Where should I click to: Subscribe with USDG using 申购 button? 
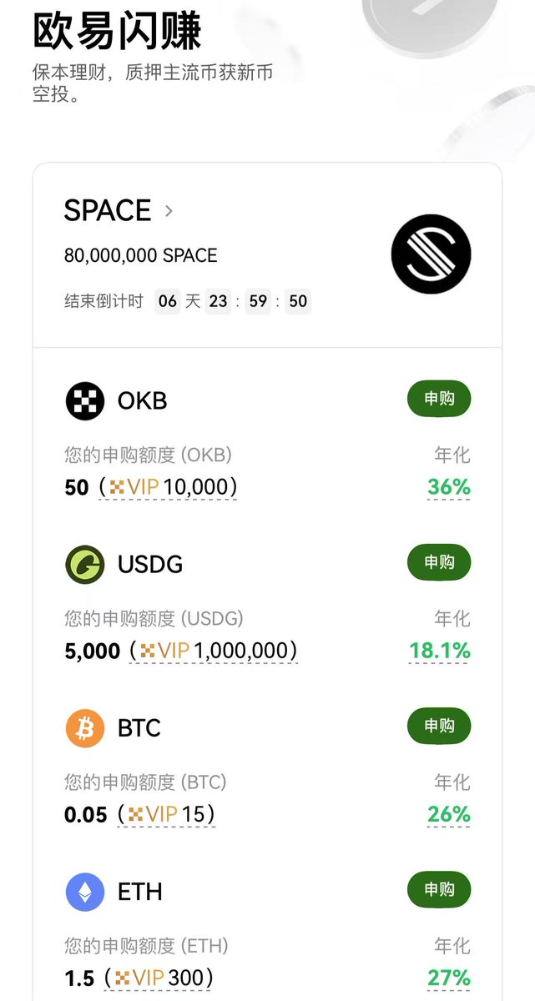(439, 563)
